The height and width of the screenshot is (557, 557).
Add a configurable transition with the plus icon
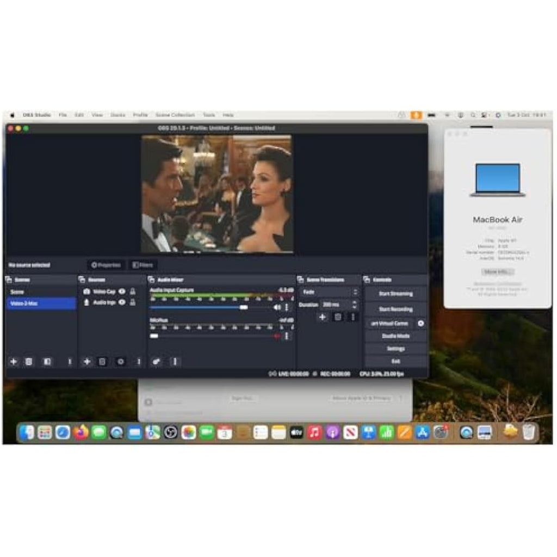(x=322, y=317)
